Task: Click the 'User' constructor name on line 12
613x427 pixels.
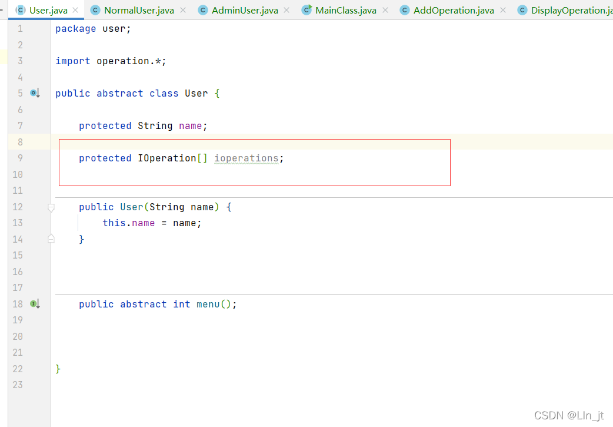Action: tap(132, 207)
